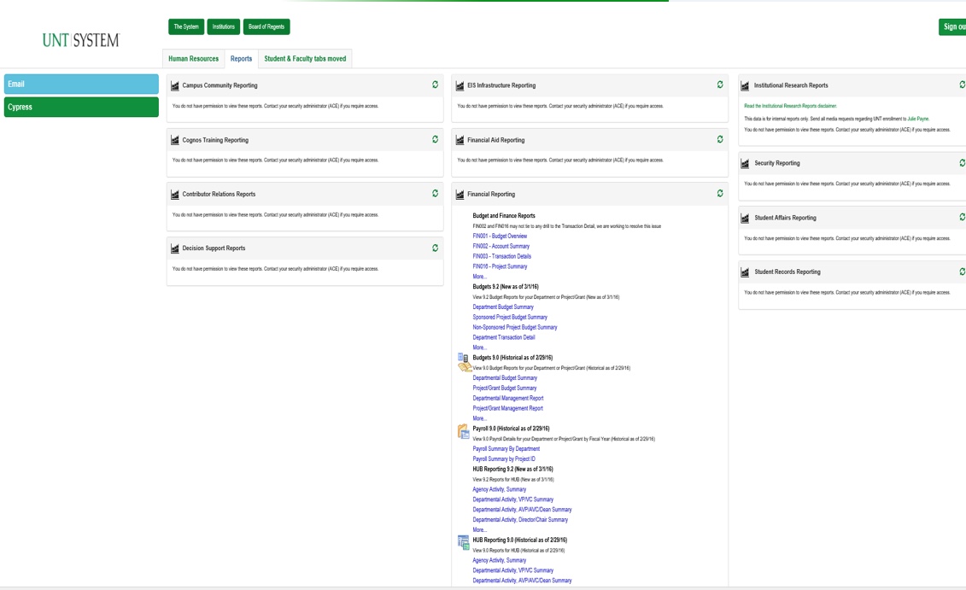
Task: Open the Project/Grant Budget Summary link
Action: (x=504, y=388)
